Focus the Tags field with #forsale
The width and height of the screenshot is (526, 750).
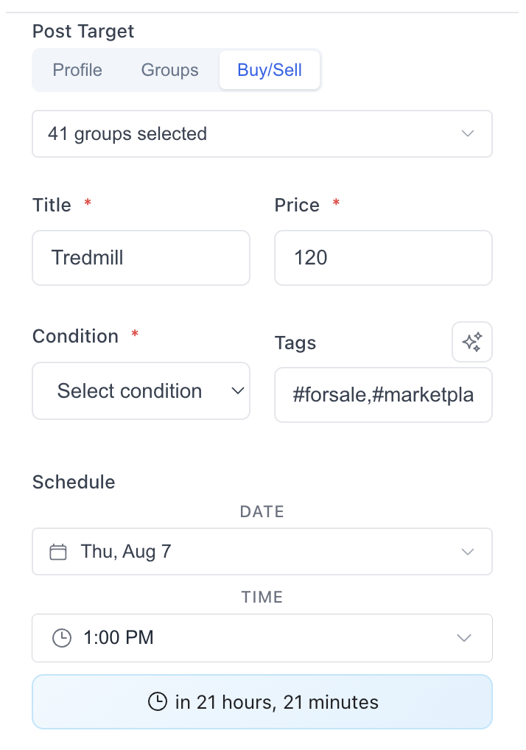click(x=383, y=395)
